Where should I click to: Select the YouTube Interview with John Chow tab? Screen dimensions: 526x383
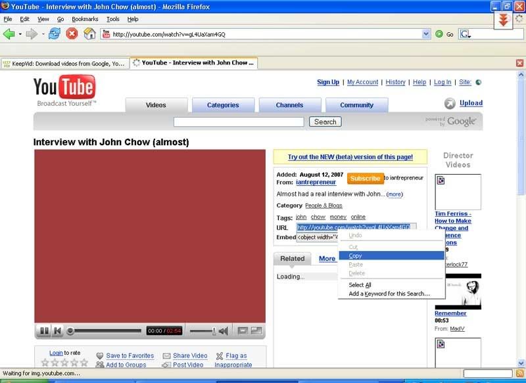click(x=194, y=62)
